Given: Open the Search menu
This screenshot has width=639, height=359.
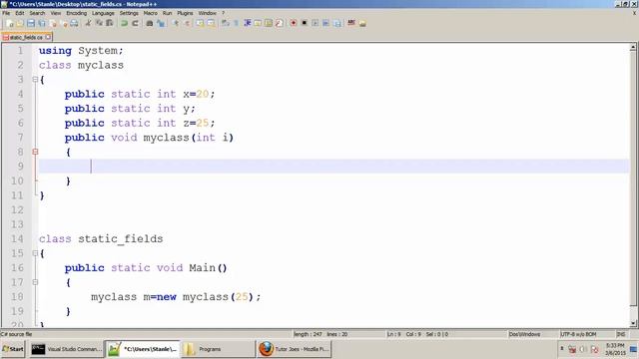Looking at the screenshot, I should point(37,13).
